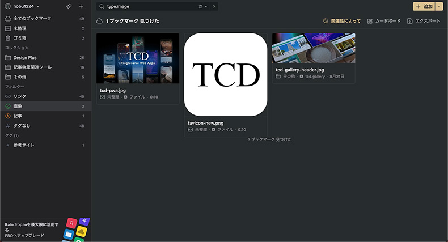Screen dimensions: 448x242
Task: Click the search magnifier icon
Action: 102,6
